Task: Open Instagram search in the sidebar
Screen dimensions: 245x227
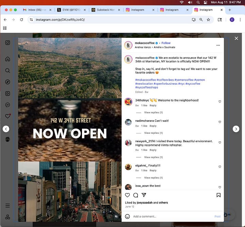Action: 7,70
